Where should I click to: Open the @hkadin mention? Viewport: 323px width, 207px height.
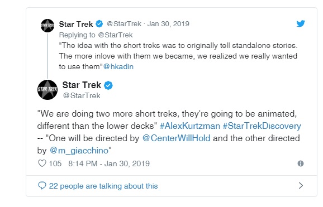[118, 66]
